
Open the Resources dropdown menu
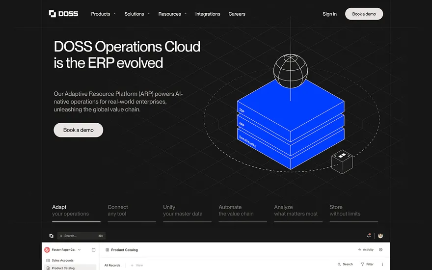pyautogui.click(x=172, y=14)
